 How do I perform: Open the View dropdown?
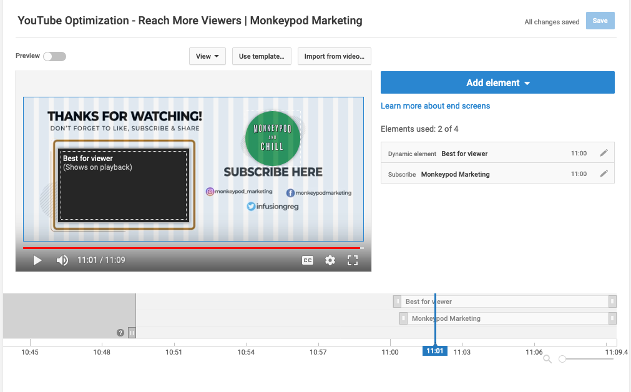207,56
